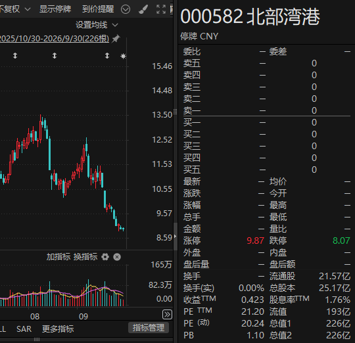355x343 pixels.
Task: Click the date range 2025/10/30-2026/9/30 link
Action: click(54, 39)
